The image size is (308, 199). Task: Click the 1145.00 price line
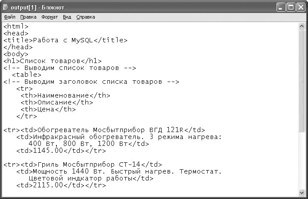coord(61,151)
